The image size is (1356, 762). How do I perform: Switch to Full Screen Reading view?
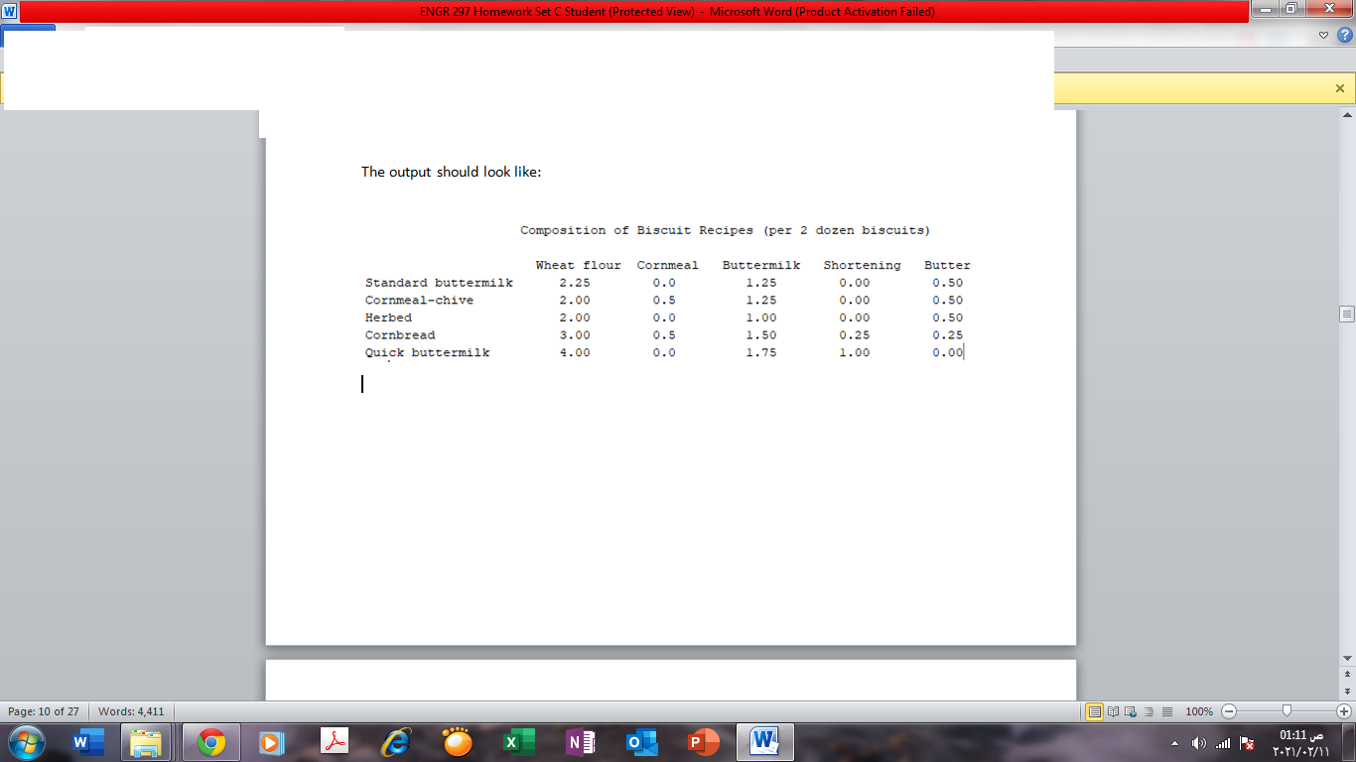(1113, 711)
